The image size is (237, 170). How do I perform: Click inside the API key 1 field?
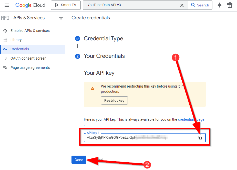(x=138, y=138)
